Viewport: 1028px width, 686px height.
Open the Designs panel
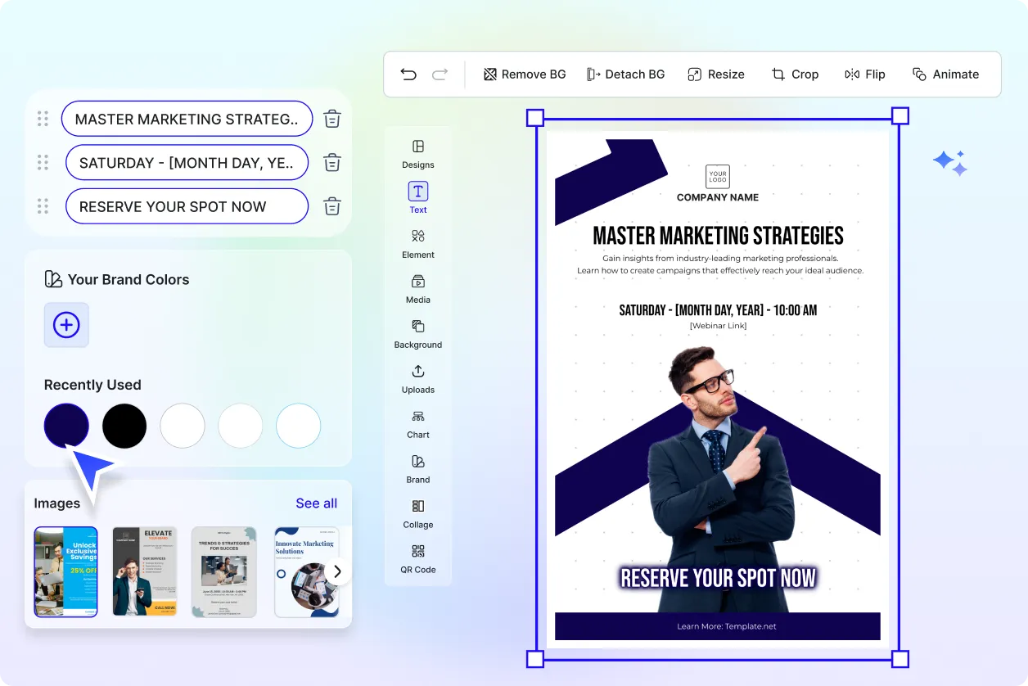417,154
